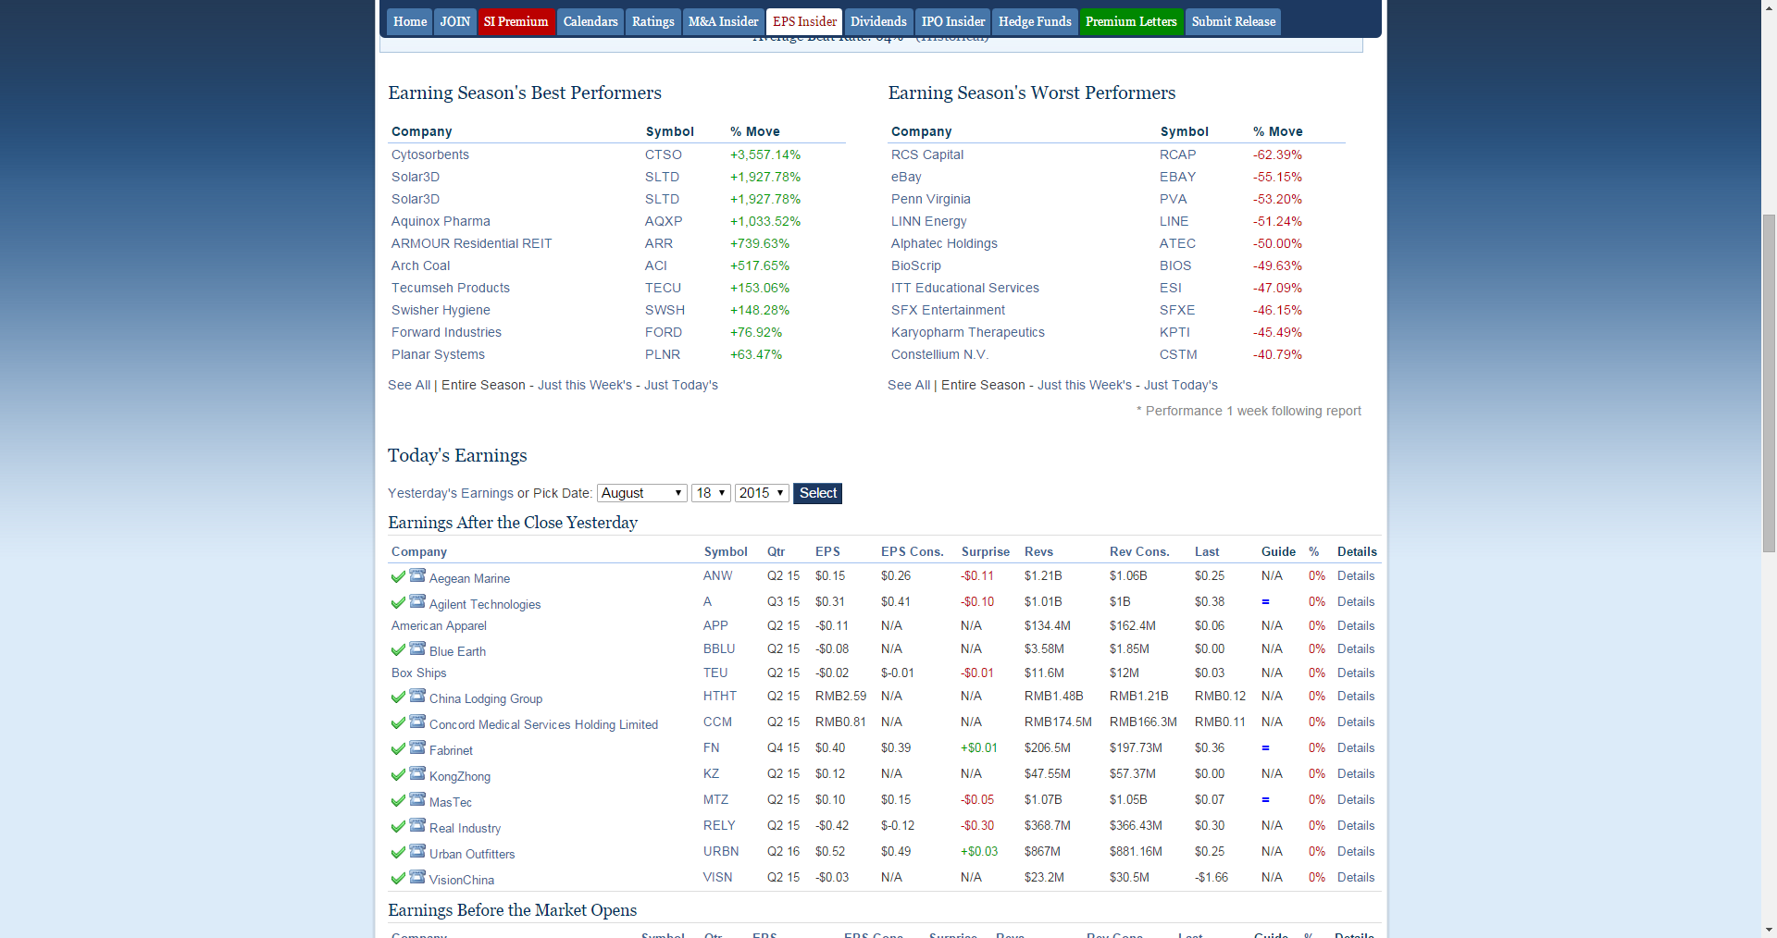Screen dimensions: 1777x938
Task: Open Details for Aegean Marine row
Action: coord(1356,575)
